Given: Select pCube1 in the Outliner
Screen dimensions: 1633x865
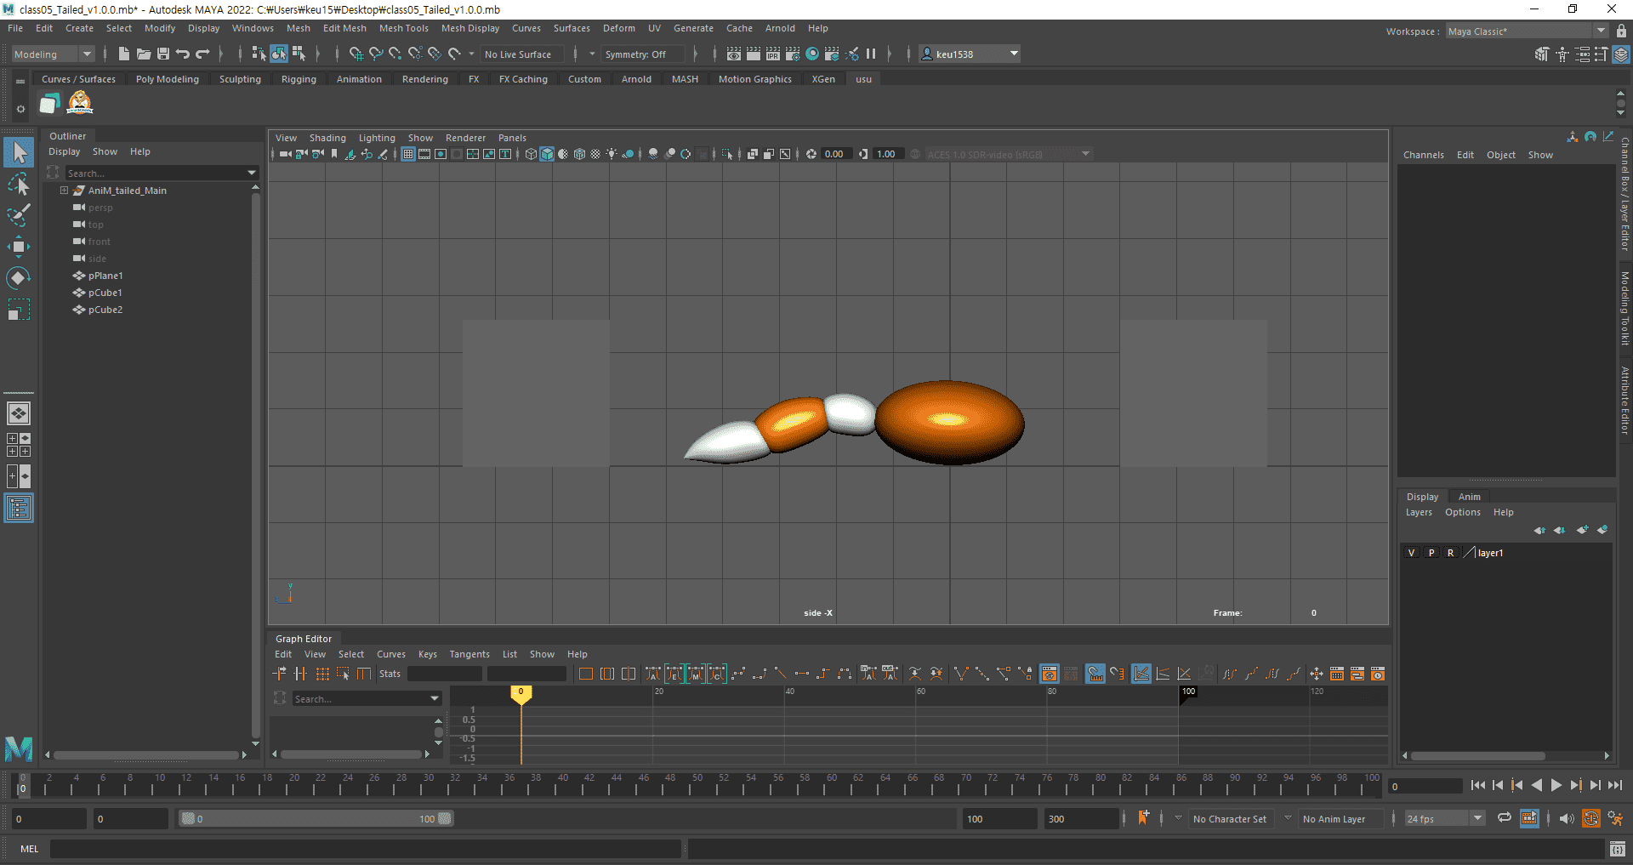Looking at the screenshot, I should 105,293.
